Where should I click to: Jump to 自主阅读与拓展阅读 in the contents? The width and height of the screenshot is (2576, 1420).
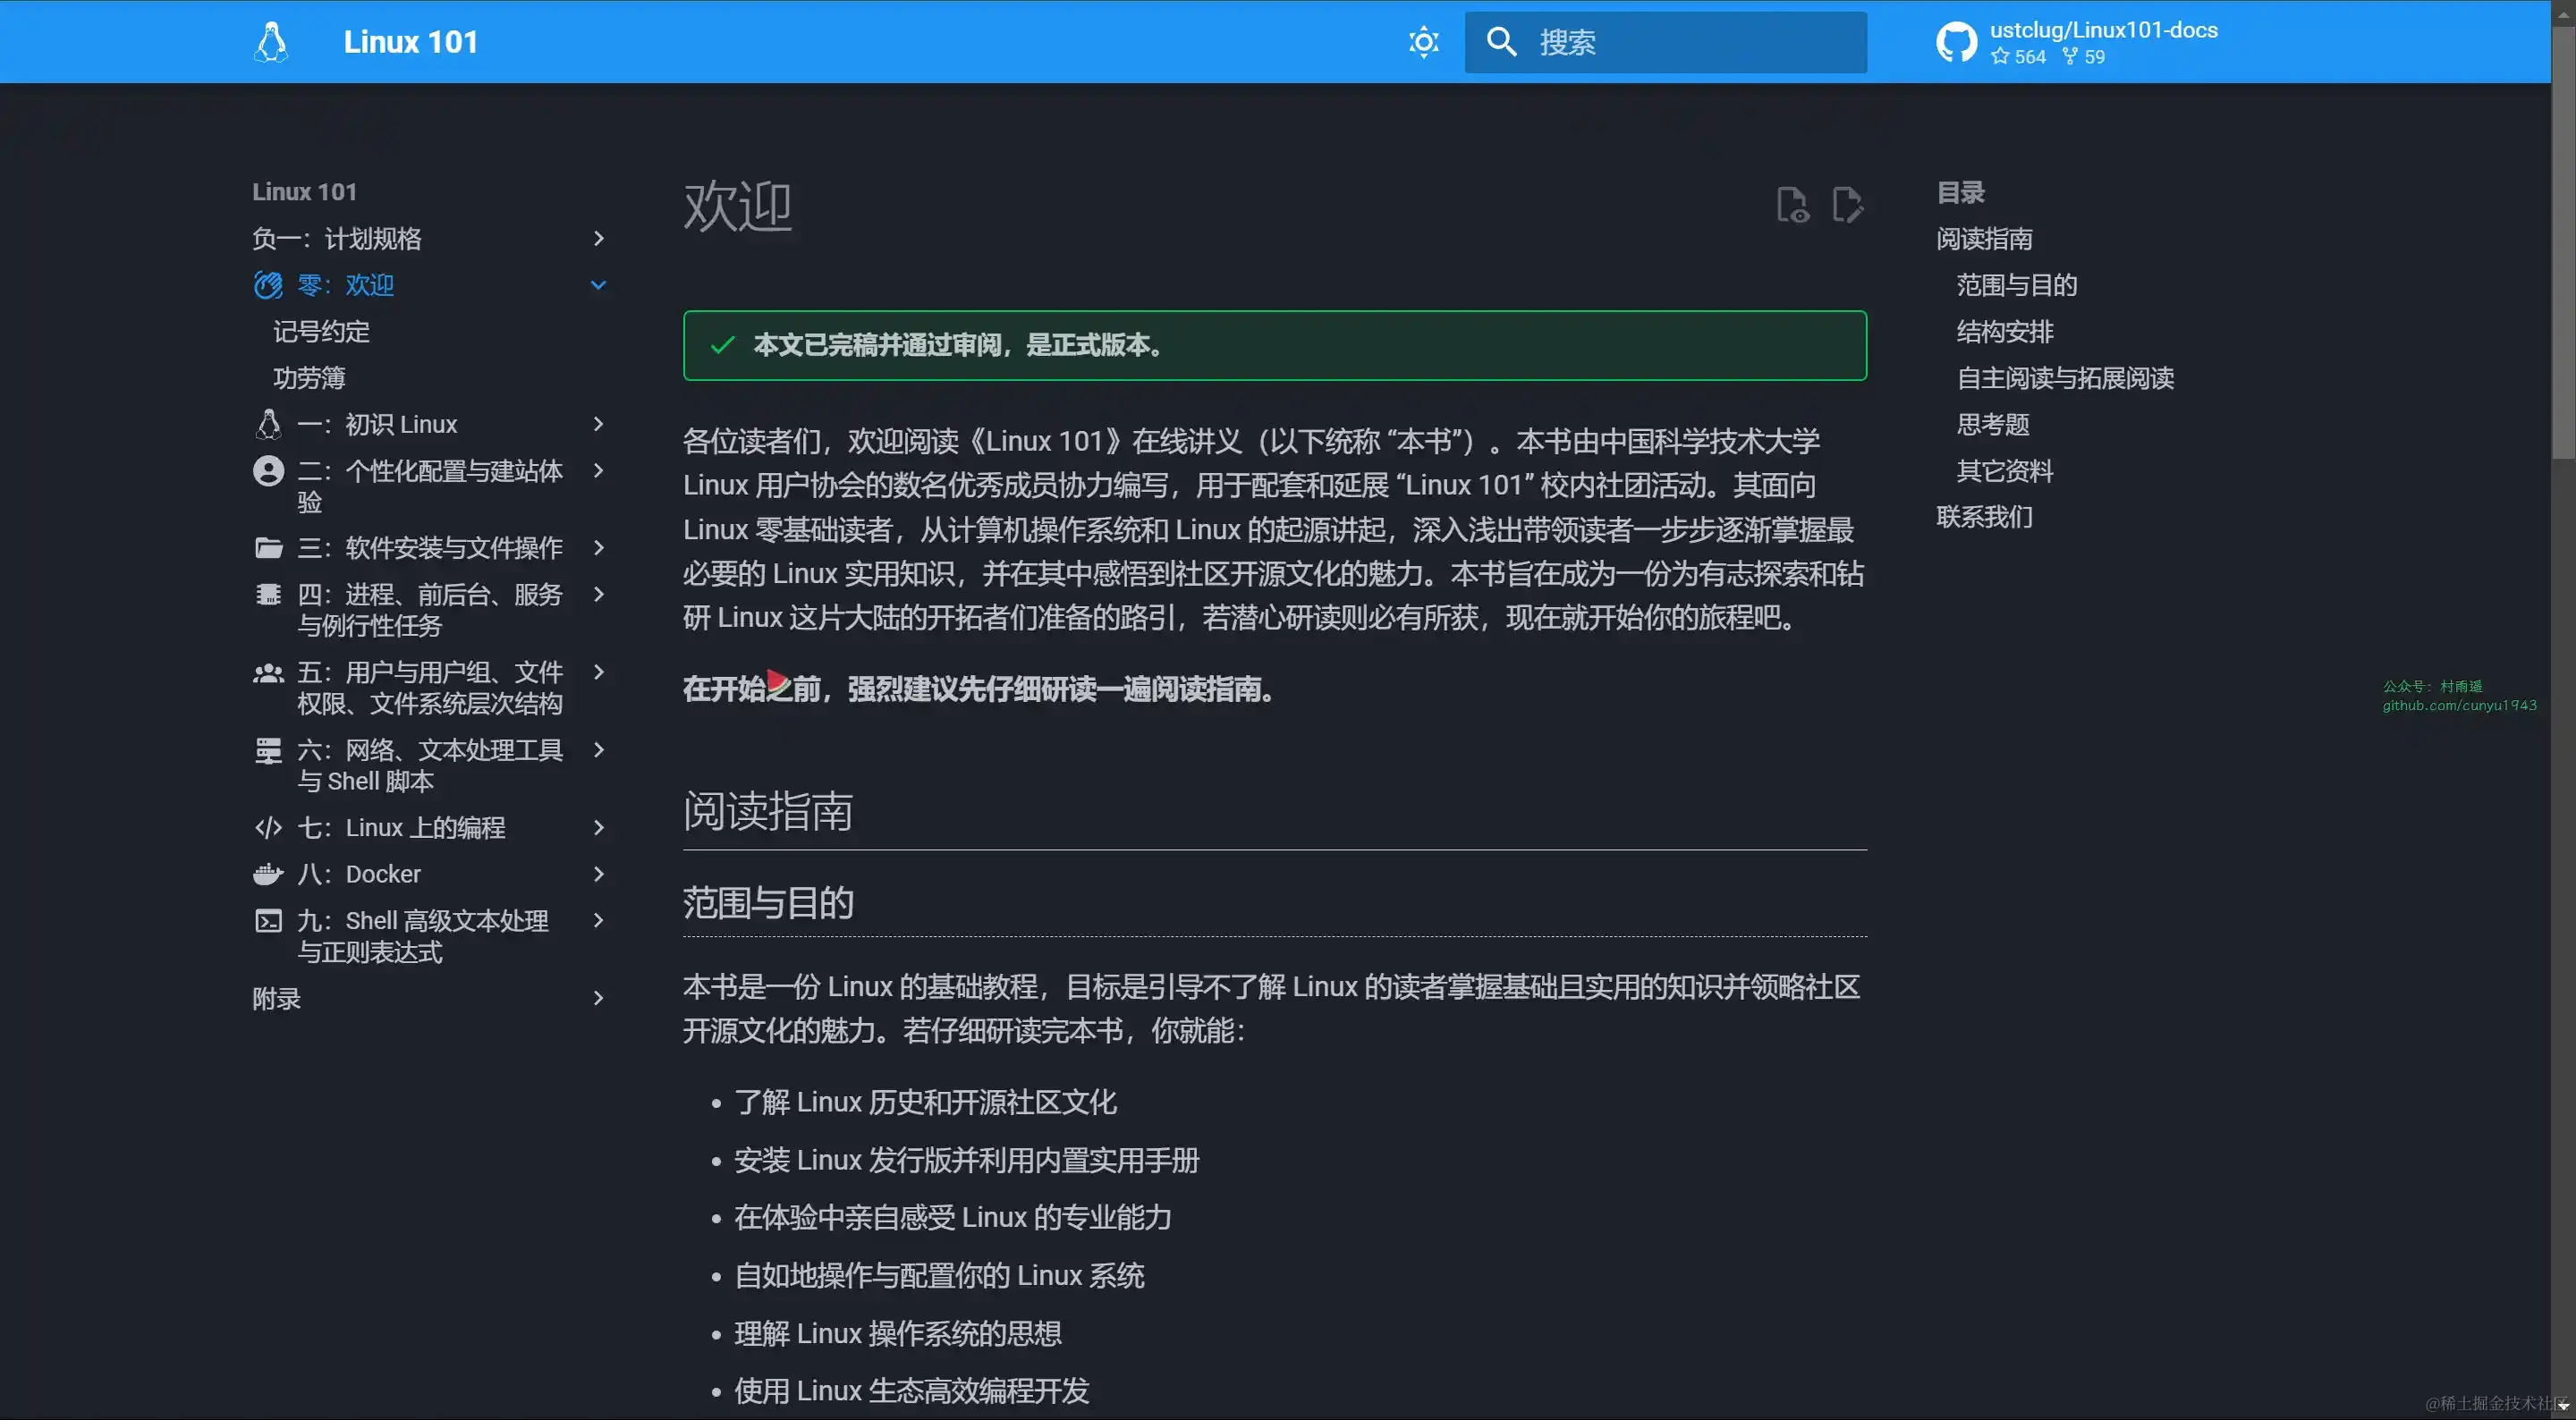[2065, 378]
